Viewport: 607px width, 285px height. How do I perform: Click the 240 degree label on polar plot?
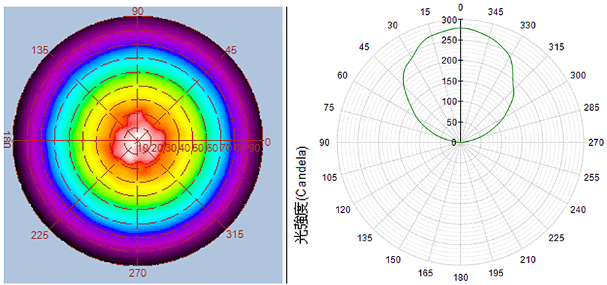point(578,209)
